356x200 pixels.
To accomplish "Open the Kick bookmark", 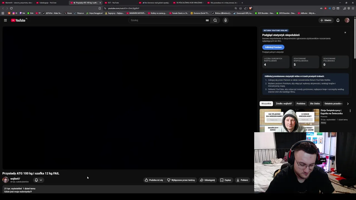I will point(30,13).
